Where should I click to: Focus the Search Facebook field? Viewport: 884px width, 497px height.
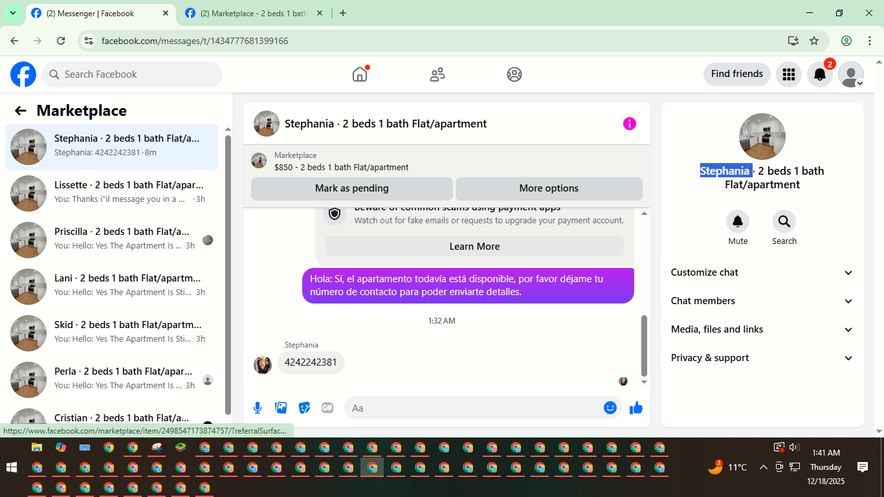(x=132, y=74)
